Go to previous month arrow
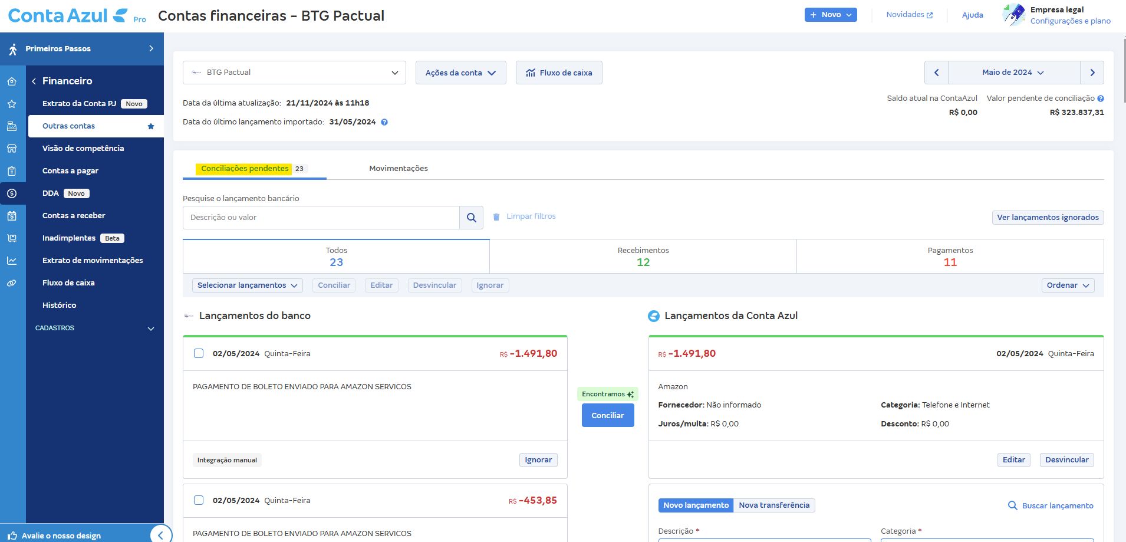The height and width of the screenshot is (542, 1126). click(x=936, y=73)
